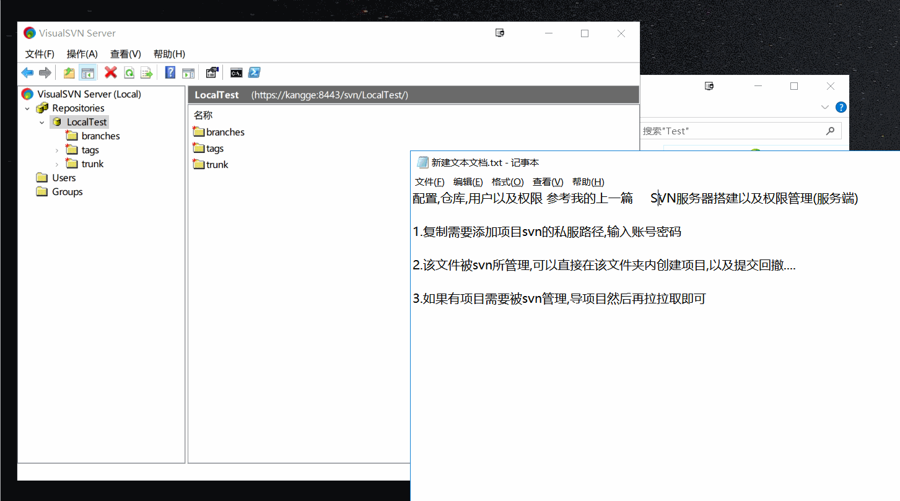
Task: Click the red Delete toolbar icon
Action: (x=110, y=72)
